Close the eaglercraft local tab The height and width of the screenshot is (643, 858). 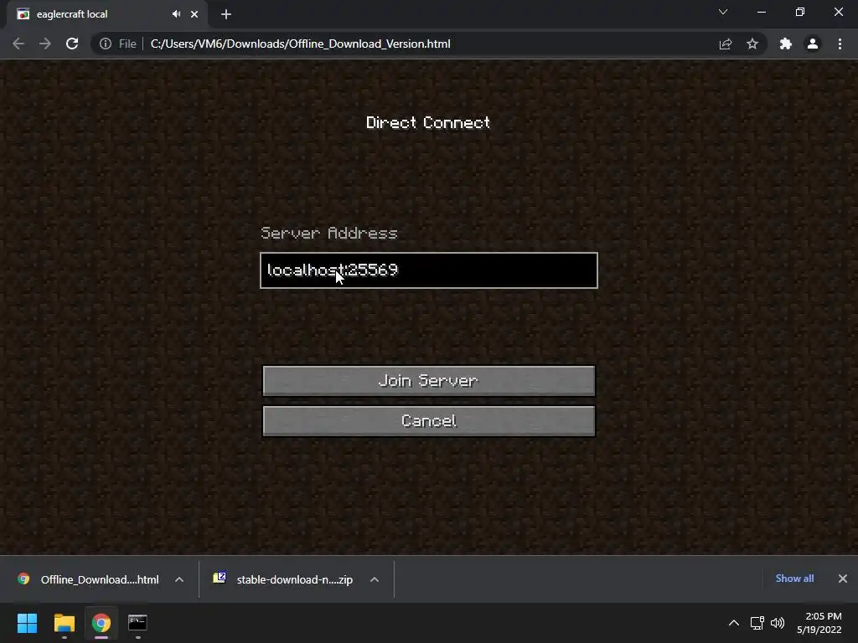click(194, 14)
